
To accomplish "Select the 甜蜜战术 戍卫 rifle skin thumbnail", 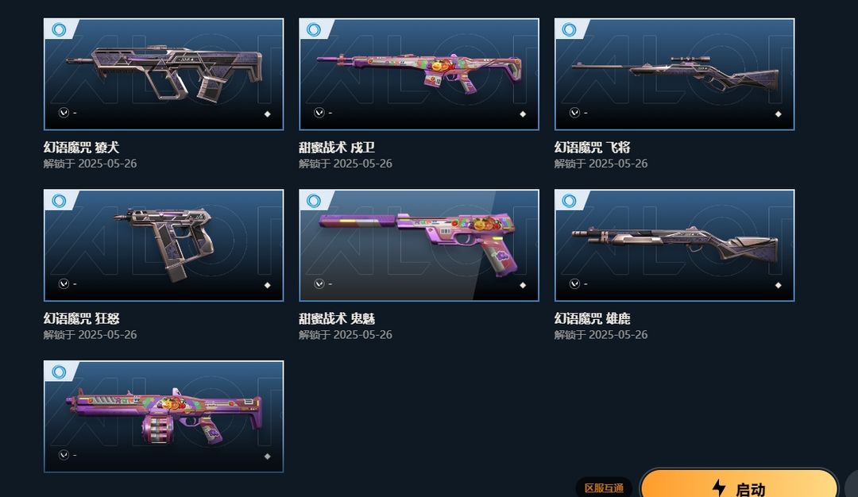I will 419,75.
